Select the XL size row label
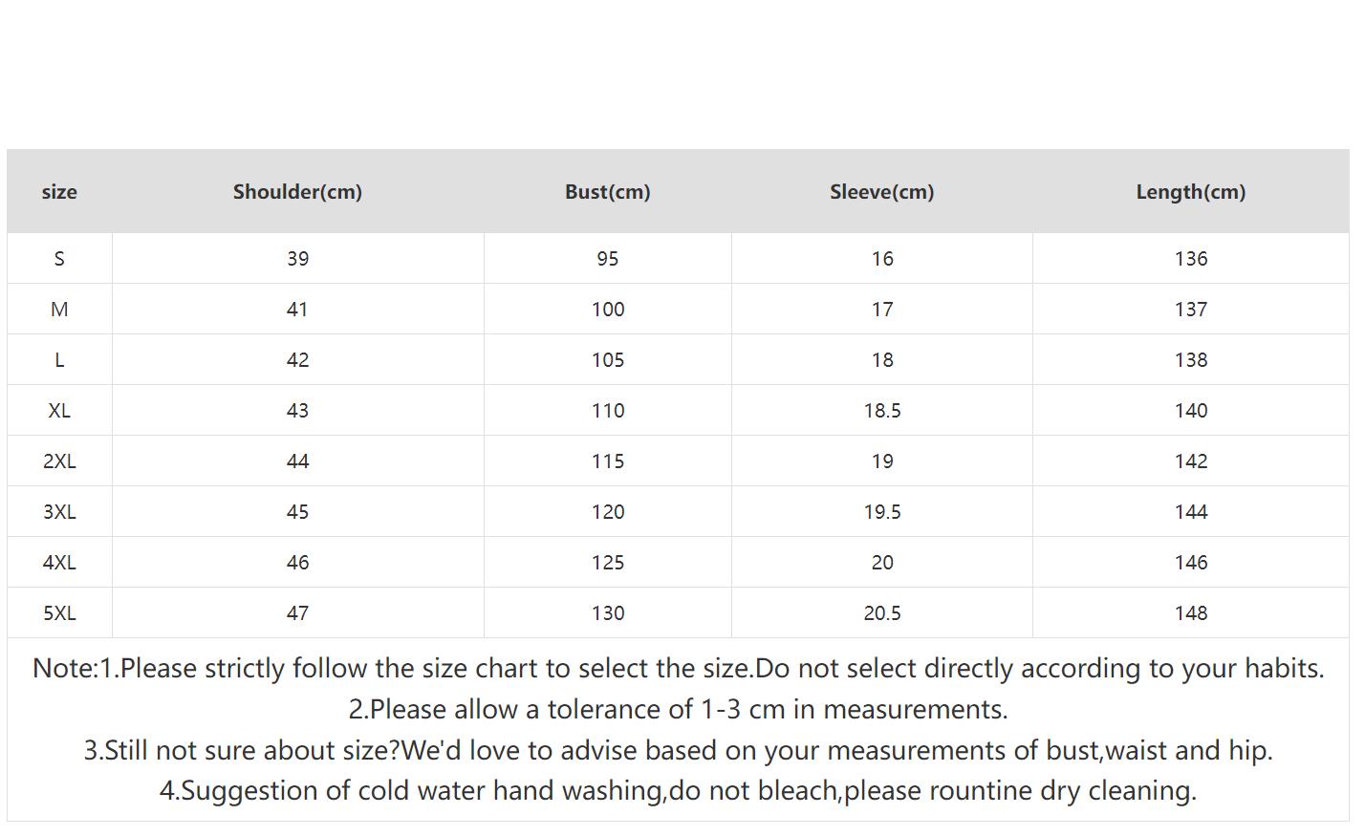 [59, 411]
